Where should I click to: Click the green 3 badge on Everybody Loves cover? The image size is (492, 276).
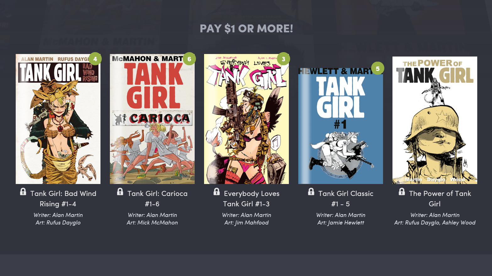pos(284,59)
